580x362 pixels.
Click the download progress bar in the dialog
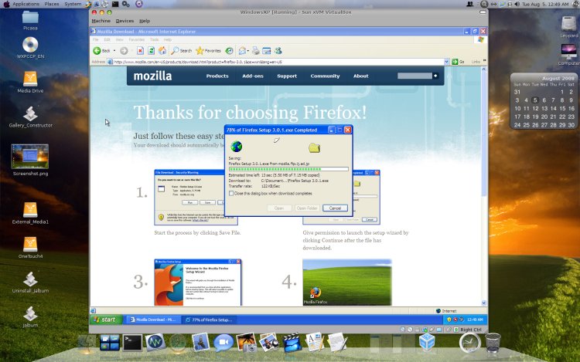point(288,169)
